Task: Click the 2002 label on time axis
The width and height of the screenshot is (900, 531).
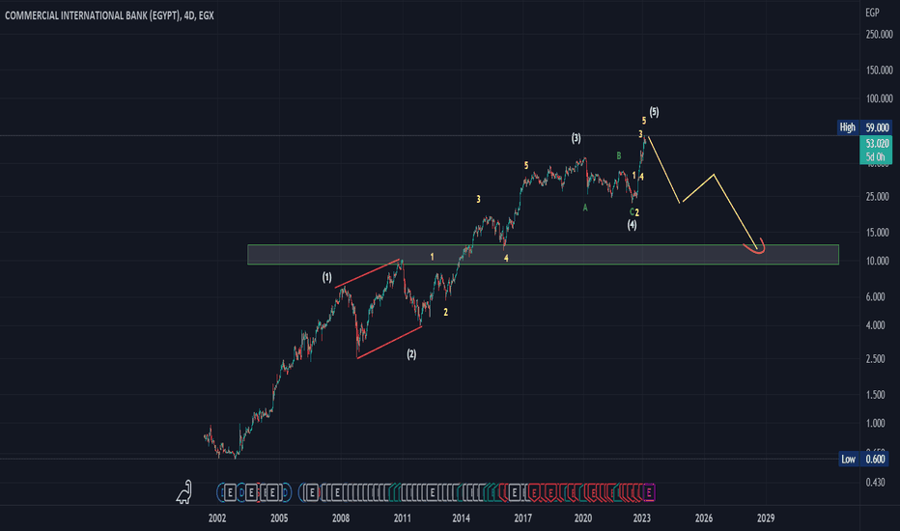Action: 217,518
